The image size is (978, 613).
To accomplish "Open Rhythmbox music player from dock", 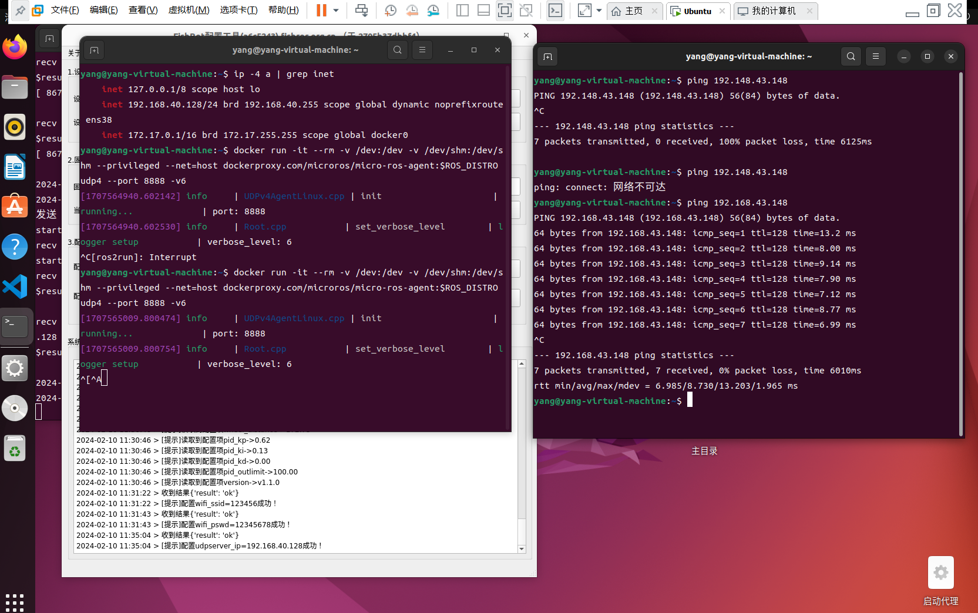I will 15,127.
